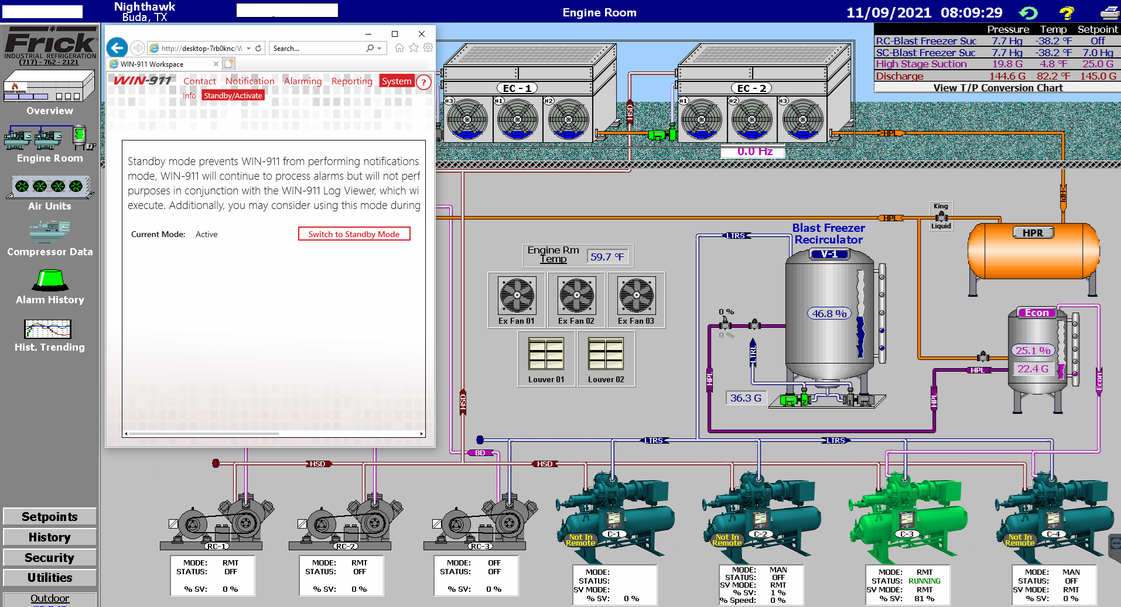The height and width of the screenshot is (607, 1121).
Task: Open the Compressor Data icon
Action: pyautogui.click(x=50, y=231)
